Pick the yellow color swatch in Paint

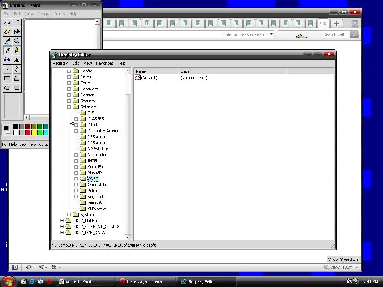[x=34, y=133]
